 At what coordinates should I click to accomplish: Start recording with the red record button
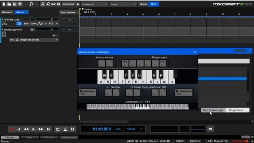(12, 129)
